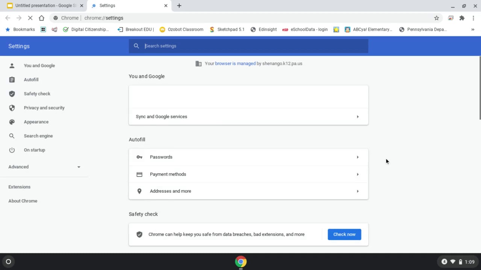
Task: Select the Settings browser tab
Action: 130,6
